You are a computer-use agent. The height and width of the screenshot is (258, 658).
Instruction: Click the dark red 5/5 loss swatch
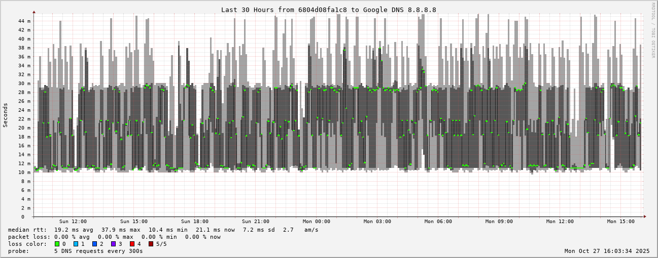[x=151, y=244]
